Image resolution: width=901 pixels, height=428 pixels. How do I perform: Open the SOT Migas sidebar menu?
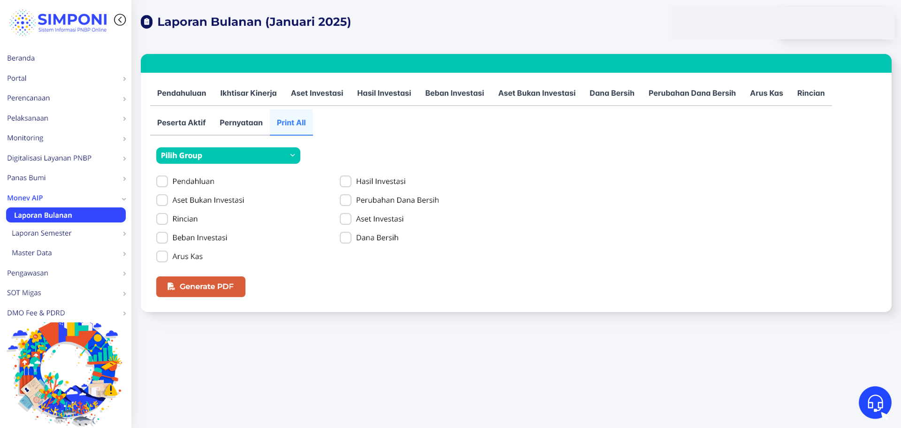(24, 293)
